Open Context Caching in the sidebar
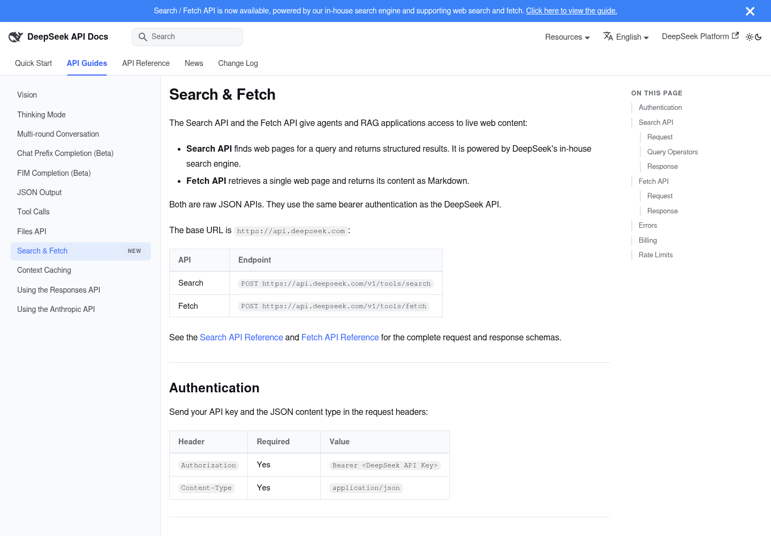This screenshot has height=536, width=771. click(x=81, y=270)
